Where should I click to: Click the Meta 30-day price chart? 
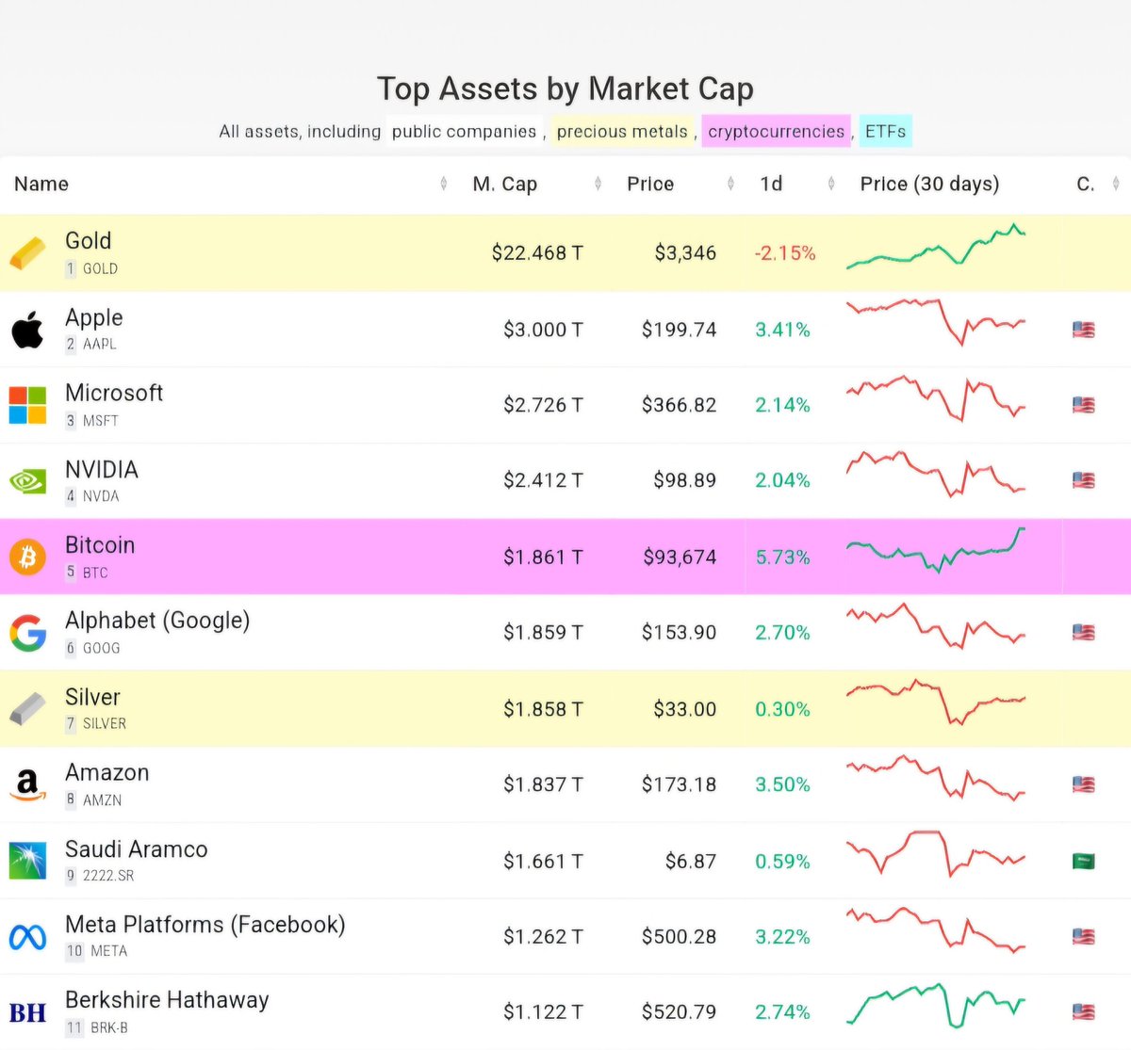point(936,930)
